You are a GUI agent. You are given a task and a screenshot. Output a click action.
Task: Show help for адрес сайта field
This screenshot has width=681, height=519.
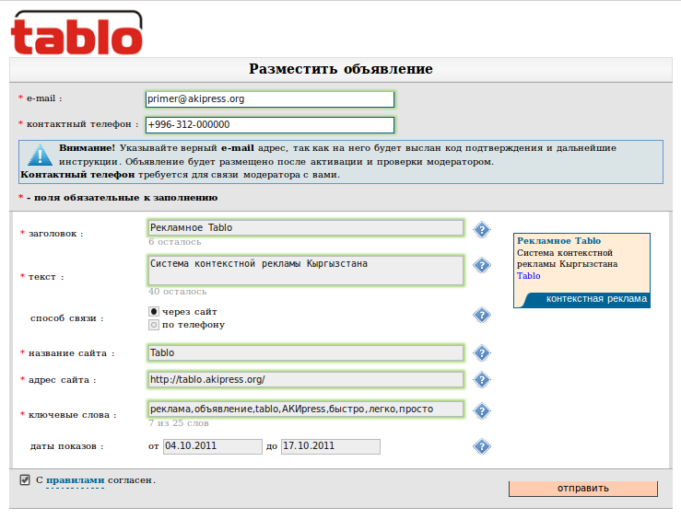click(x=481, y=380)
